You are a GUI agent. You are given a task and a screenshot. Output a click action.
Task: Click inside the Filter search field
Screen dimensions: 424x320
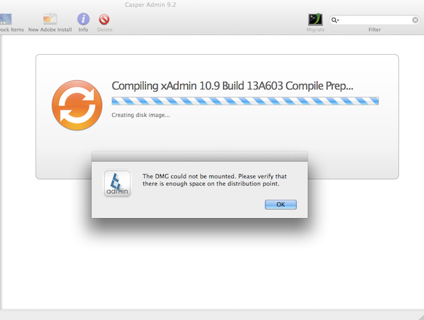(x=374, y=20)
